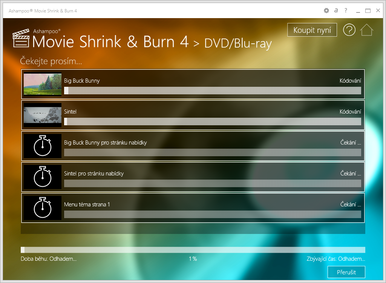Click the Big Buck Bunny encoding progress bar

[213, 91]
